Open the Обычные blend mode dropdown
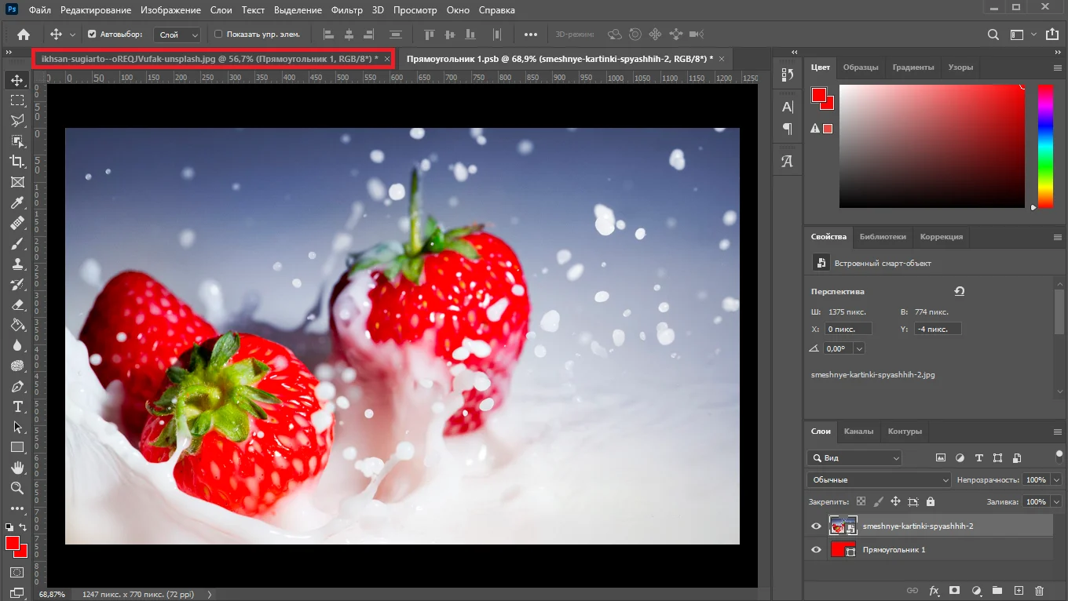 [x=879, y=479]
